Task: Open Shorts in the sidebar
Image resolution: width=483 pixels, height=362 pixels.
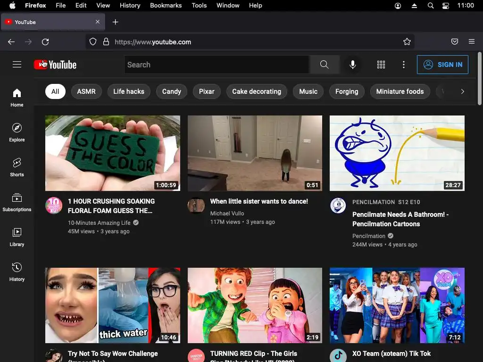Action: pos(17,167)
